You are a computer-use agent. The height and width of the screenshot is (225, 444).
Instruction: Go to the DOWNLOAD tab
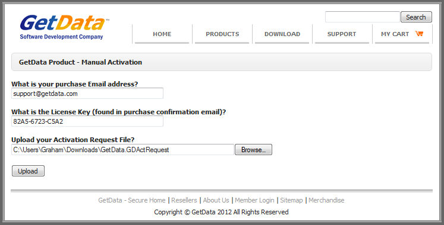coord(282,34)
